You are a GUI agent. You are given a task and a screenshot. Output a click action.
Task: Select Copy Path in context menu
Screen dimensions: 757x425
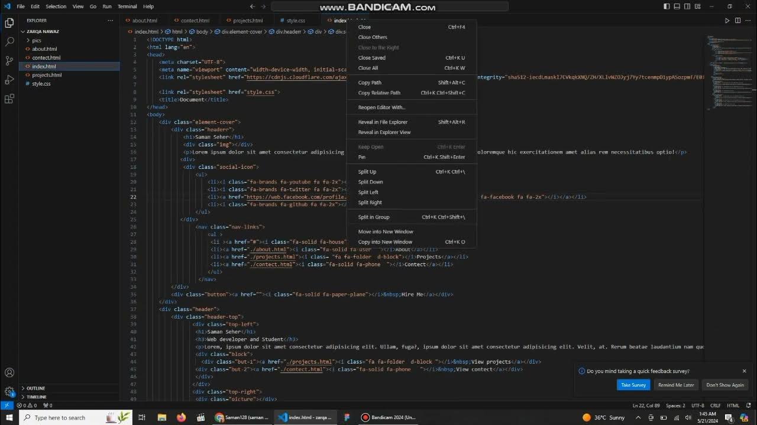[x=411, y=83]
